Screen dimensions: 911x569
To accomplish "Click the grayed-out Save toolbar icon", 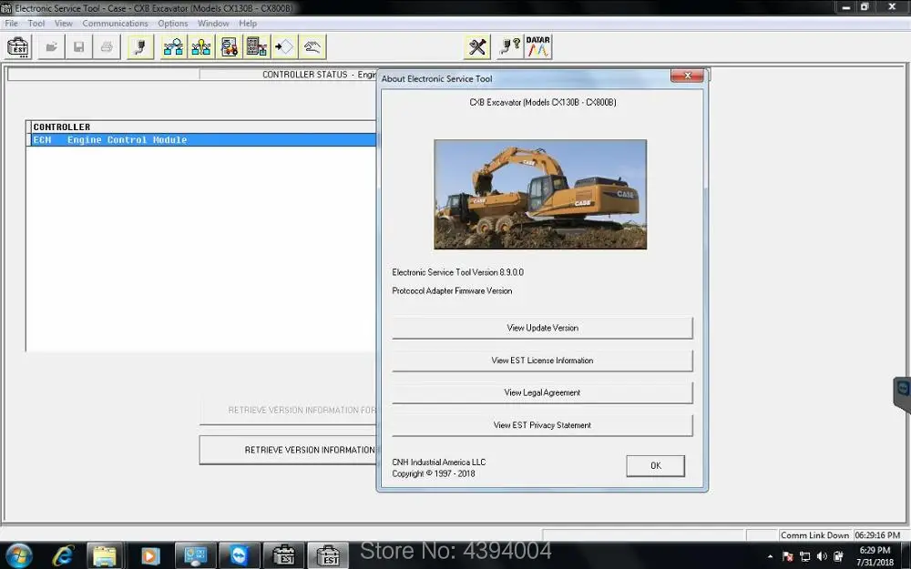I will (x=78, y=47).
